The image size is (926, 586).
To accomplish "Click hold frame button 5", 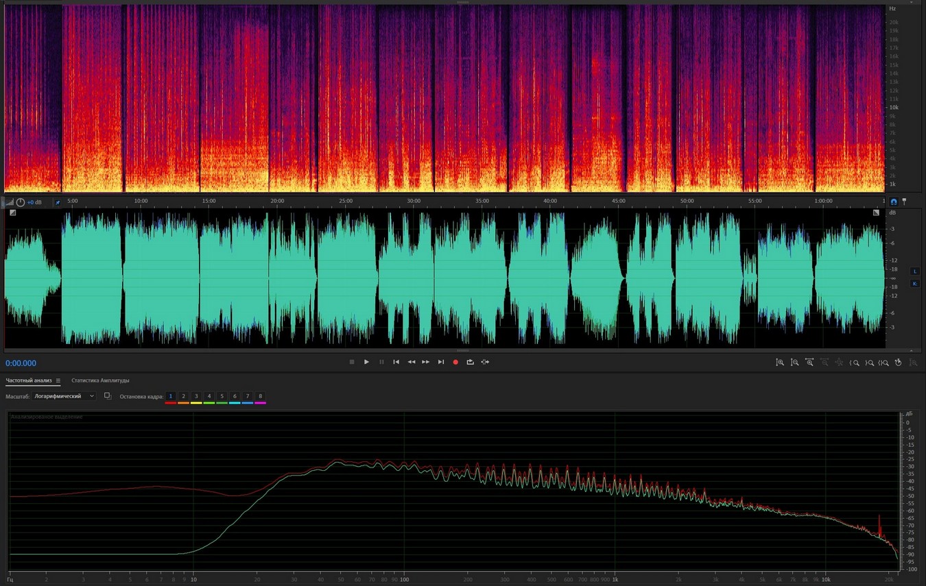I will click(222, 396).
